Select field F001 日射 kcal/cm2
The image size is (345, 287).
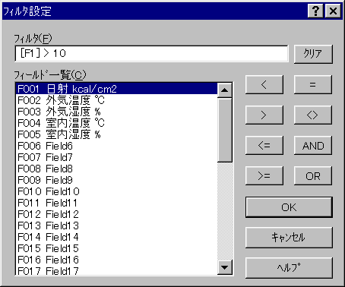tap(116, 89)
